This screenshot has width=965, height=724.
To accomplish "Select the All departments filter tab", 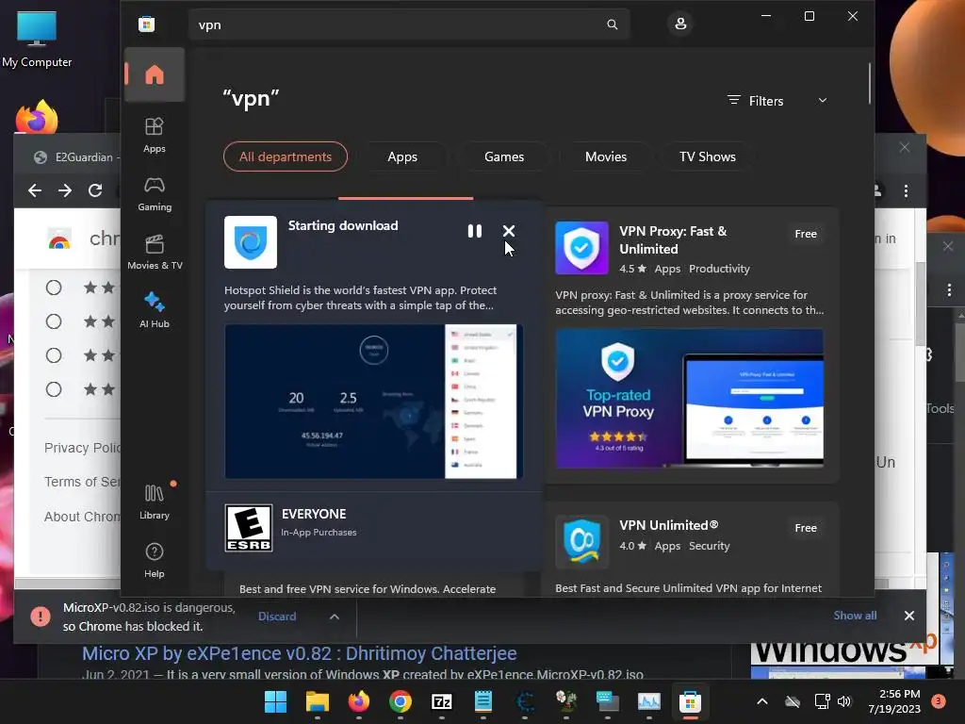I will click(x=286, y=156).
